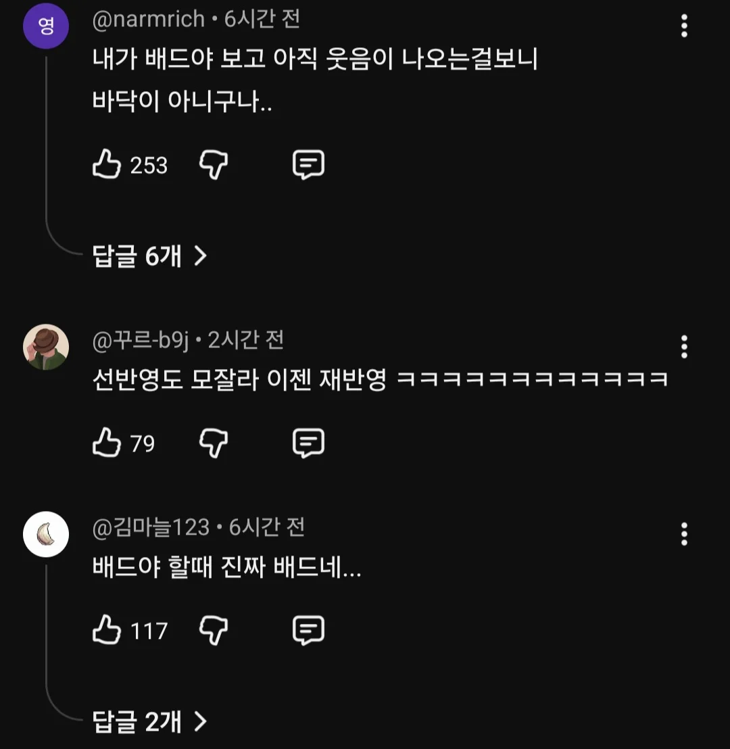Reply to the @김마늘123 comment via speech bubble
The height and width of the screenshot is (749, 730).
tap(308, 630)
